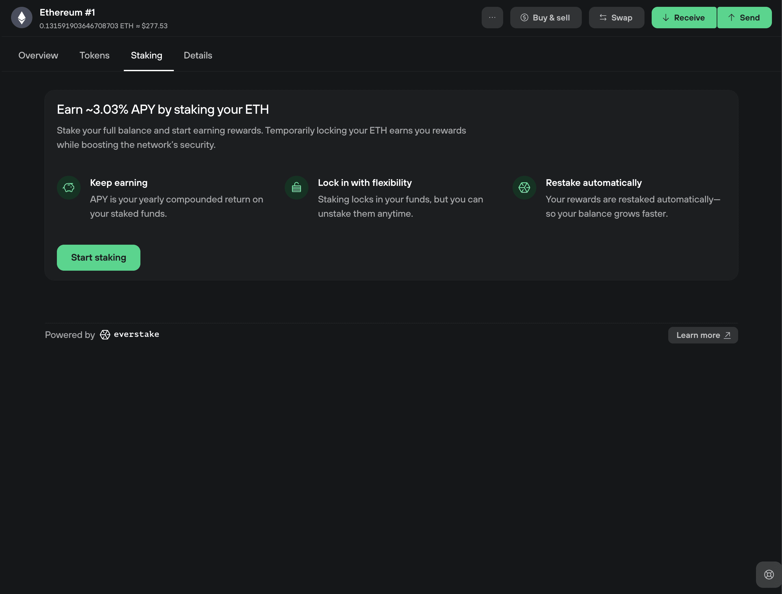
Task: Open the Details tab
Action: tap(198, 56)
